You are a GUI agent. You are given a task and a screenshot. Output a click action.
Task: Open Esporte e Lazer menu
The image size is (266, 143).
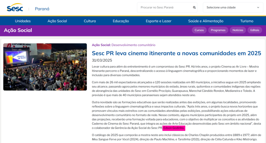[158, 21]
